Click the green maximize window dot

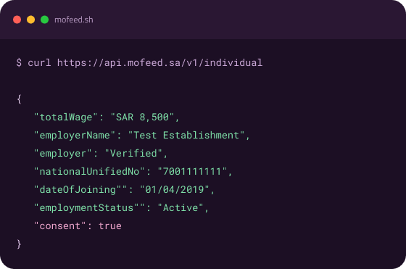click(x=44, y=20)
